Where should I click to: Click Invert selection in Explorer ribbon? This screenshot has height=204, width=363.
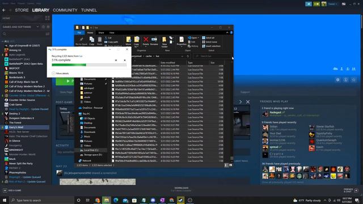pyautogui.click(x=211, y=46)
